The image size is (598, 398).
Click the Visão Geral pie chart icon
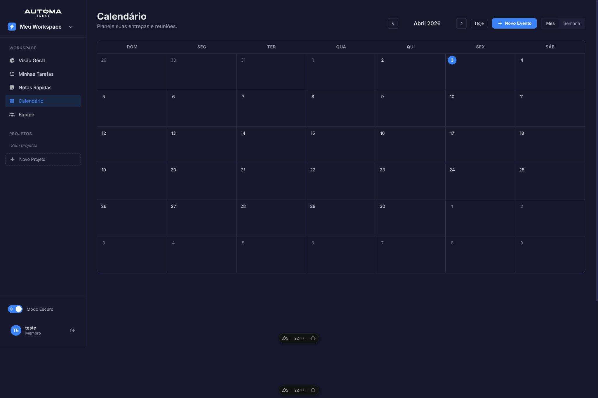[12, 60]
